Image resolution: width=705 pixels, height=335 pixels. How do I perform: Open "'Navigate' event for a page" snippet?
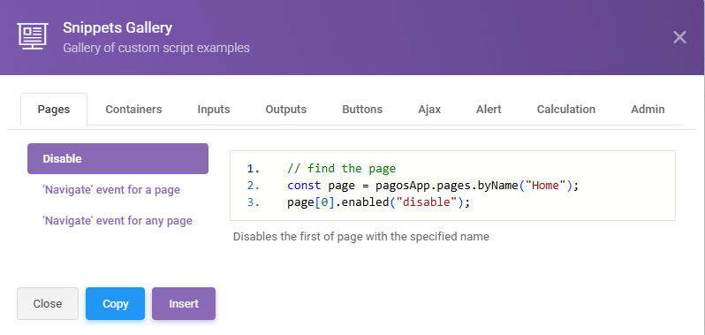pyautogui.click(x=111, y=190)
